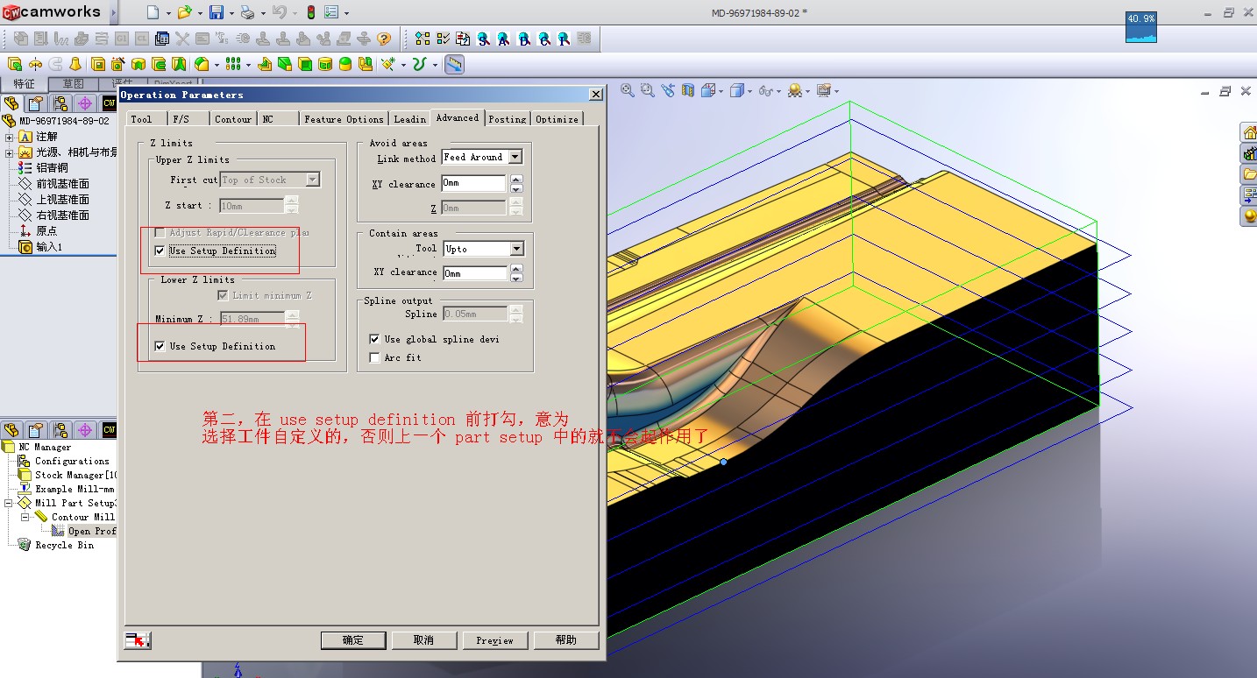Viewport: 1257px width, 678px height.
Task: Click the Section View icon in viewport toolbar
Action: [688, 90]
